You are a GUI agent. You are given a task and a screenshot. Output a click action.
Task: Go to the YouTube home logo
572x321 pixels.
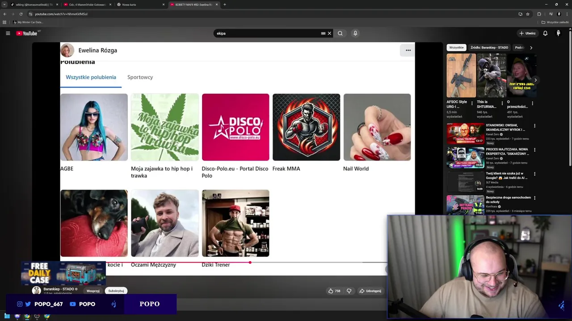(x=27, y=33)
